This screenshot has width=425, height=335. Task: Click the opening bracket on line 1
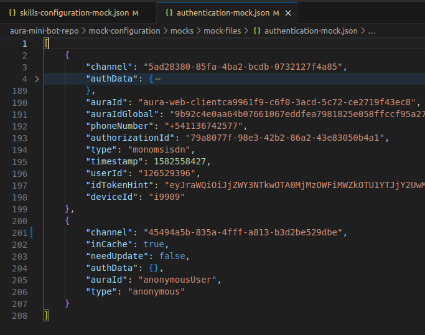(x=46, y=44)
